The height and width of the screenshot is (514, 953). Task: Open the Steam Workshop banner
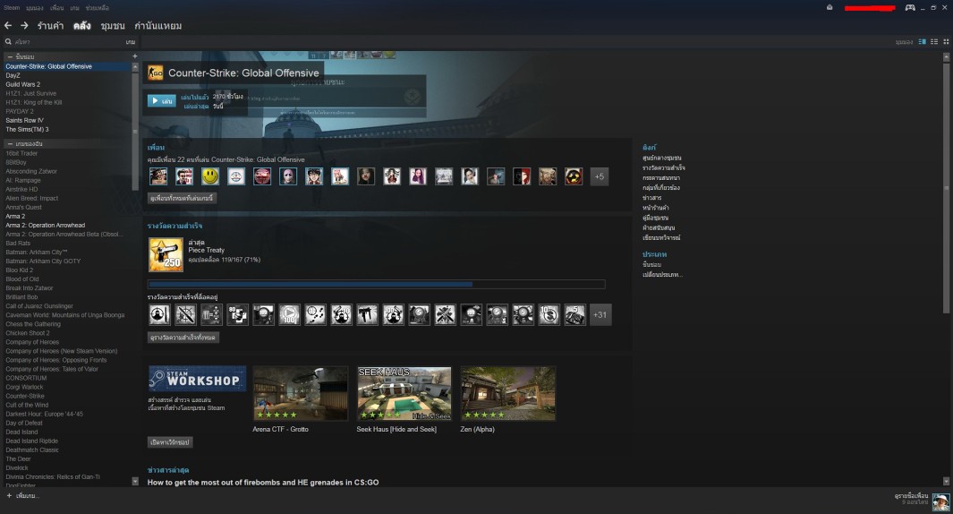[x=198, y=379]
